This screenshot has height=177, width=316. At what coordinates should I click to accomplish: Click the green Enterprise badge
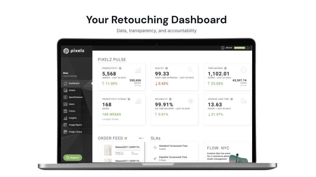tap(239, 48)
